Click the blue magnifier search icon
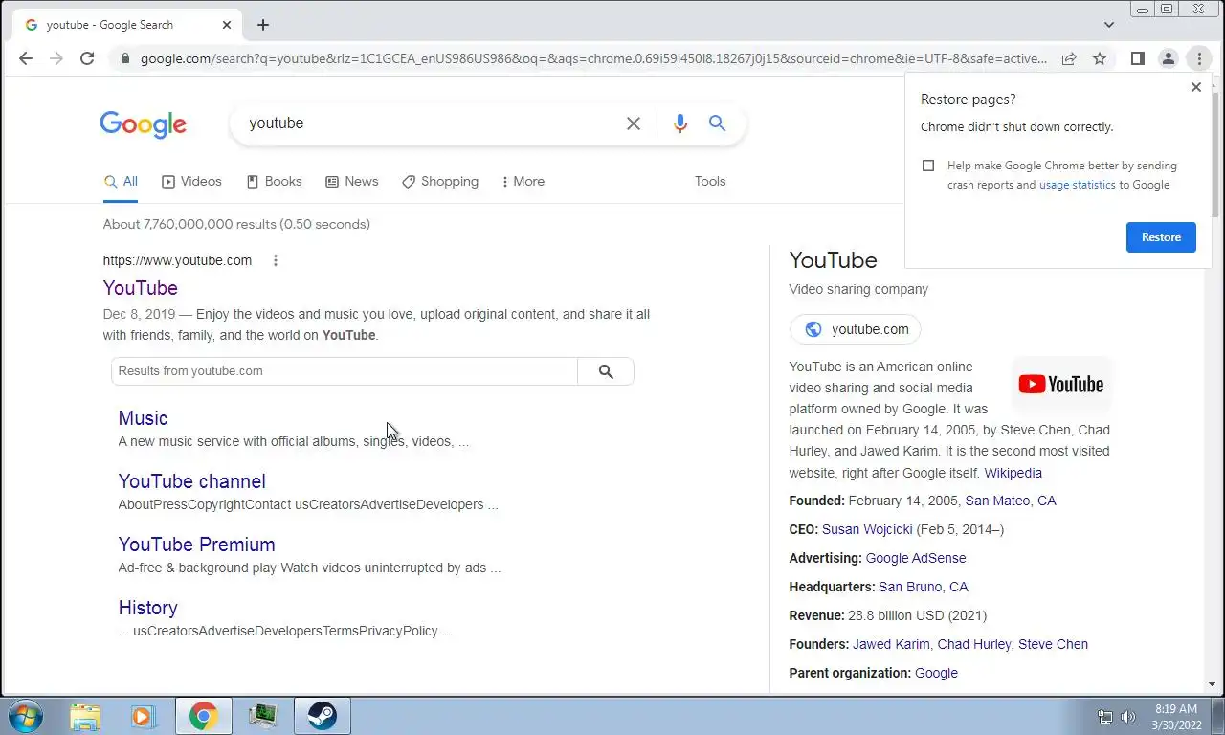 717,123
